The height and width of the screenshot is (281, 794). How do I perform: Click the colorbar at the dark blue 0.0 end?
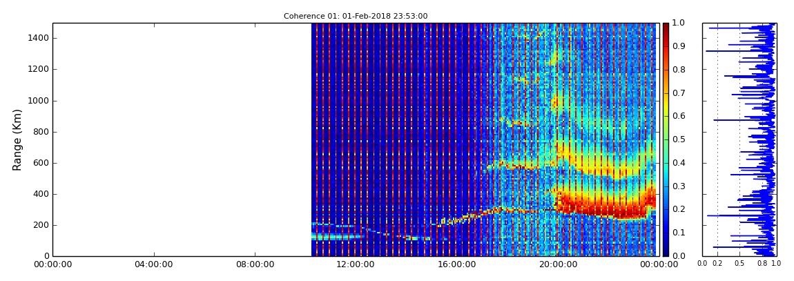pos(665,253)
